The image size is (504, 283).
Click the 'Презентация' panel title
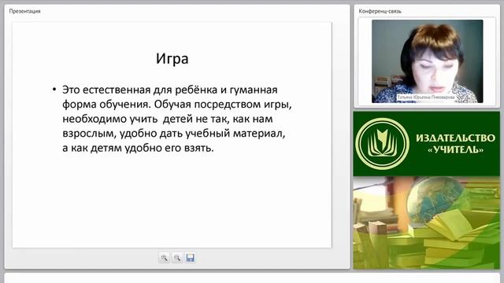pos(24,11)
